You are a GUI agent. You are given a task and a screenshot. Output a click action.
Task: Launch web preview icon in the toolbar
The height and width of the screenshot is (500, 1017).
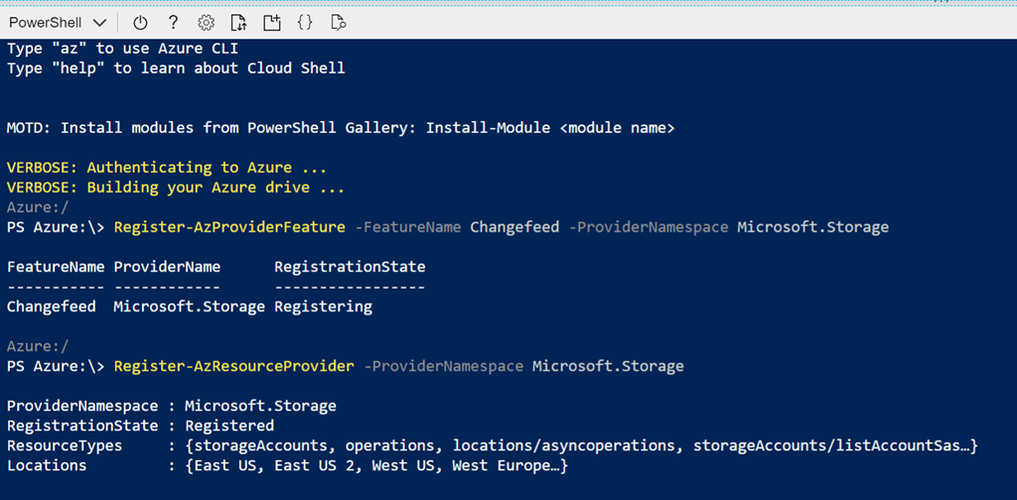pos(338,22)
